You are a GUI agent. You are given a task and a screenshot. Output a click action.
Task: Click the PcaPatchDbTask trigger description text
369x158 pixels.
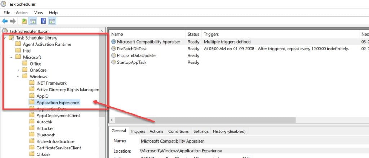pos(276,49)
